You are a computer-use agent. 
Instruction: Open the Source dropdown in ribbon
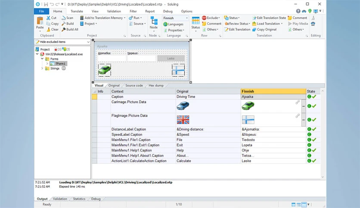click(x=137, y=24)
